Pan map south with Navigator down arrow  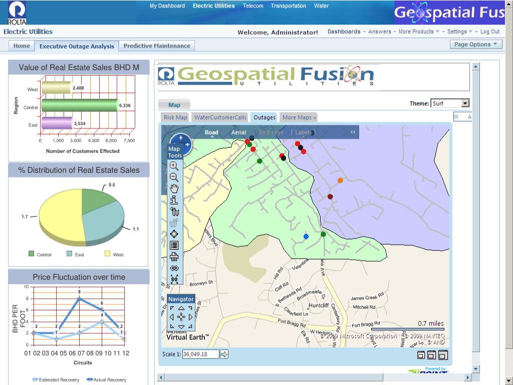tap(181, 327)
